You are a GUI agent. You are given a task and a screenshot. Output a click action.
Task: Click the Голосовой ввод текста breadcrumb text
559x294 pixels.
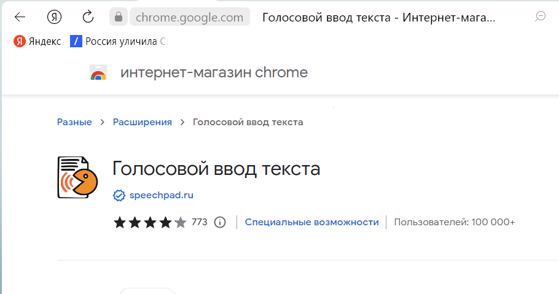(248, 122)
